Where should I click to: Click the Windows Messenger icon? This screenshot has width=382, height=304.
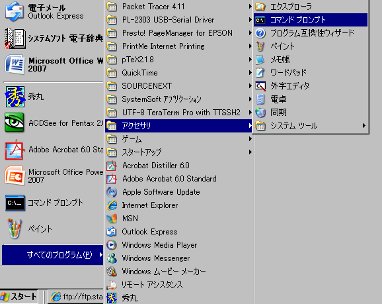coord(112,258)
